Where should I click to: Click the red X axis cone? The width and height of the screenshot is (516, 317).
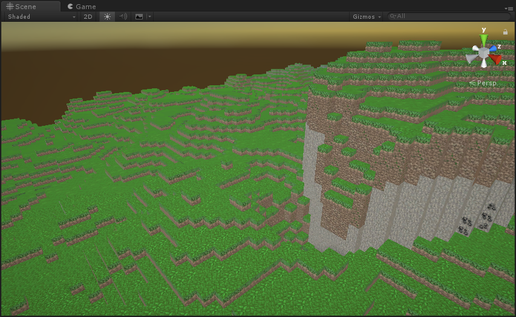(495, 59)
